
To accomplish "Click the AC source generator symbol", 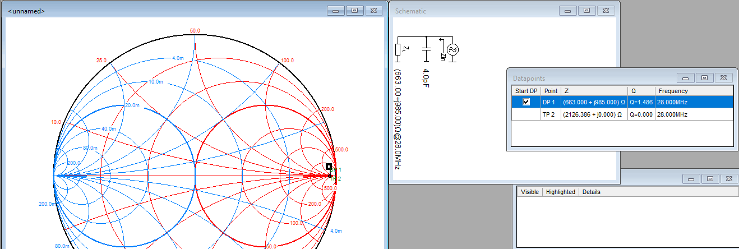I will pyautogui.click(x=452, y=50).
